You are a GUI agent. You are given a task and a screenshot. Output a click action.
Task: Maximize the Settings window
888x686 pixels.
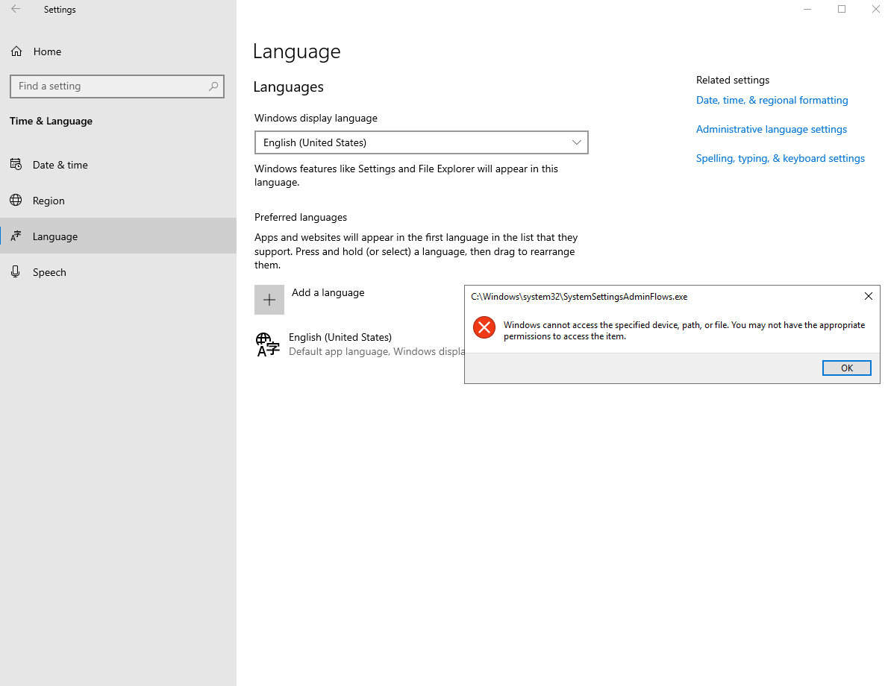pos(842,9)
